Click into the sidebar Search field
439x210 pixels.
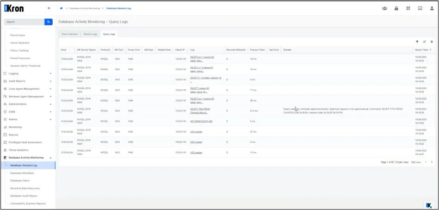tap(24, 22)
